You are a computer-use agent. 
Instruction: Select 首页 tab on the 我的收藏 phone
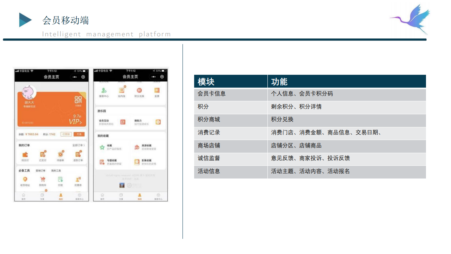[x=103, y=196]
